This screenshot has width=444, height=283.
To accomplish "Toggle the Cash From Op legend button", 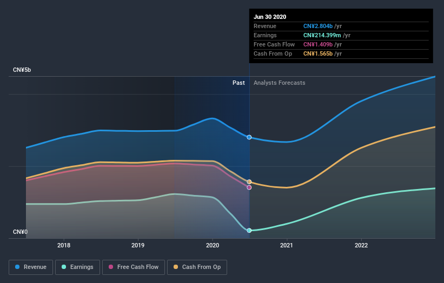I will pyautogui.click(x=197, y=267).
